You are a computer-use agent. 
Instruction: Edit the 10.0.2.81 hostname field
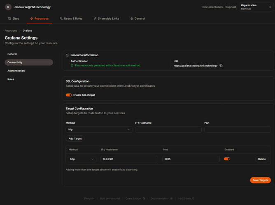coord(129,159)
